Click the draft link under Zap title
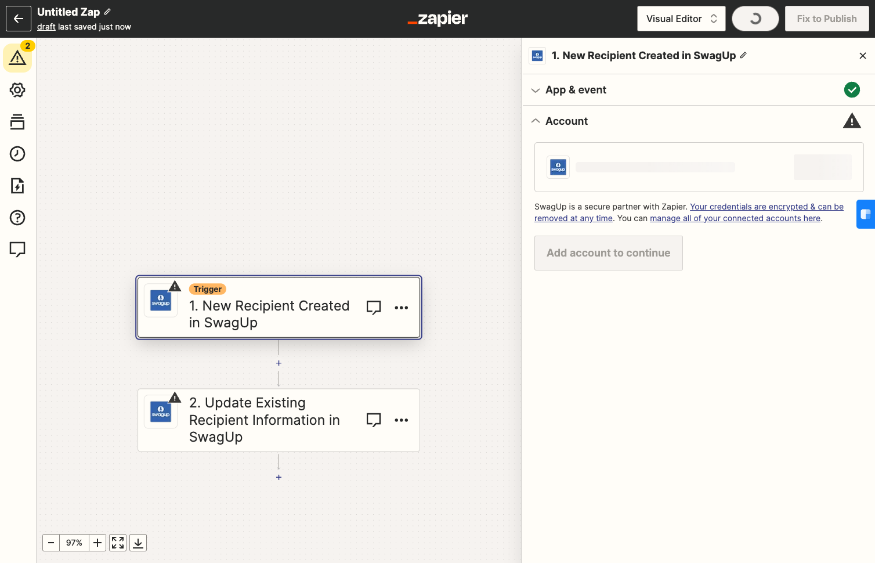 click(46, 27)
